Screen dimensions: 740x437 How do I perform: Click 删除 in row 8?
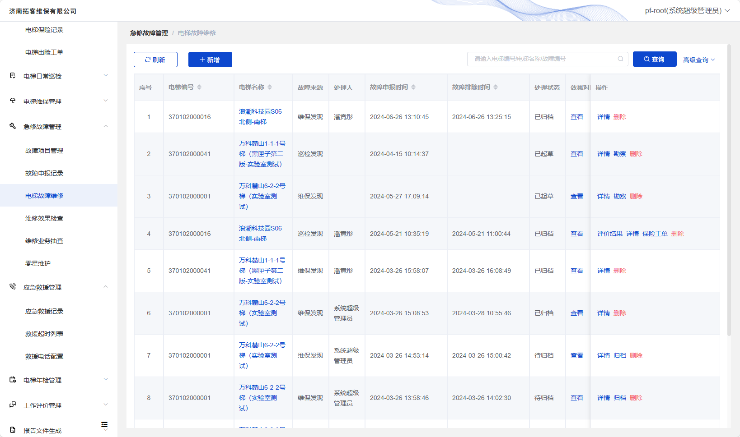tap(636, 398)
